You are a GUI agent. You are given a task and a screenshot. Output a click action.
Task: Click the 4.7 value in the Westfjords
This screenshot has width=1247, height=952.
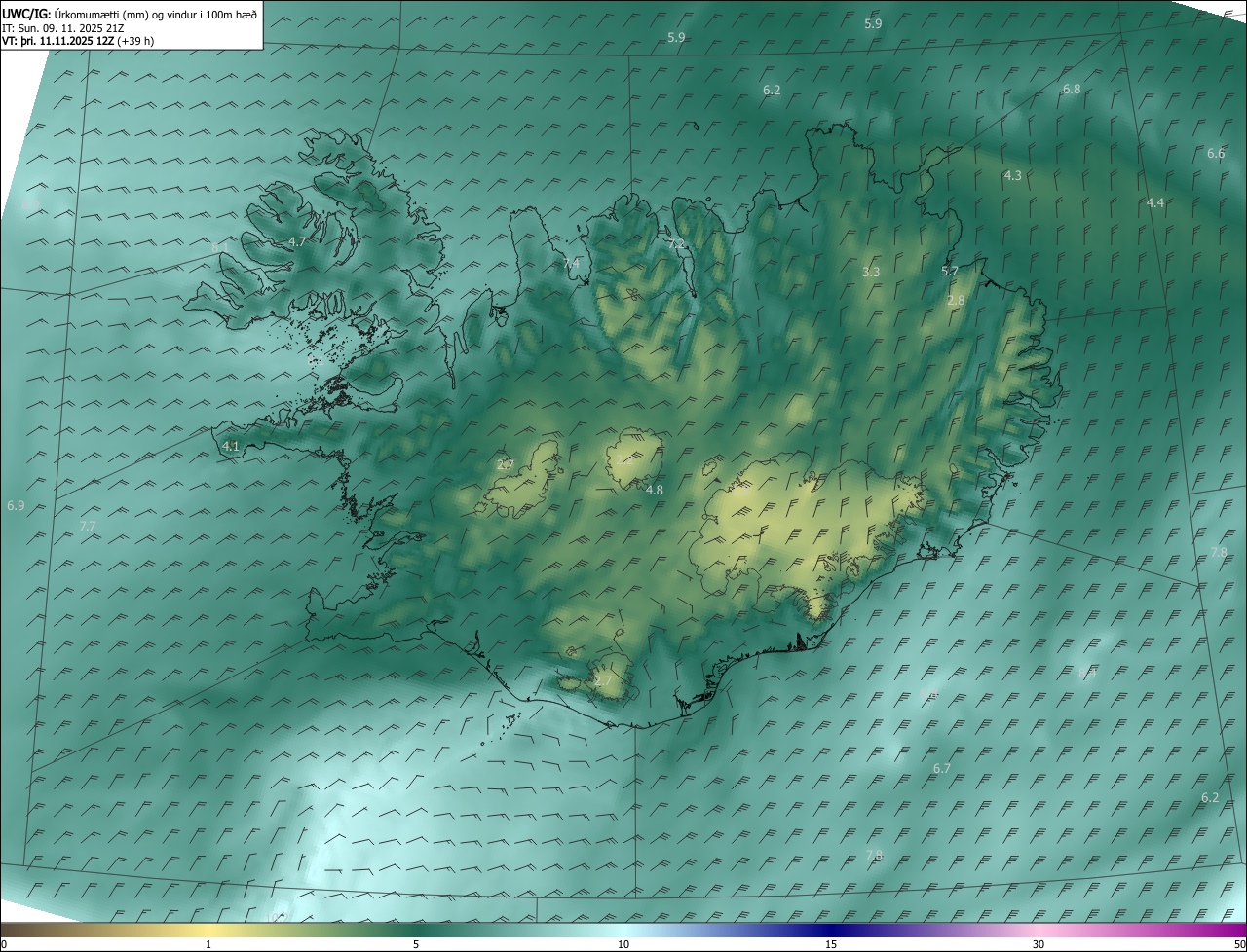click(x=297, y=241)
